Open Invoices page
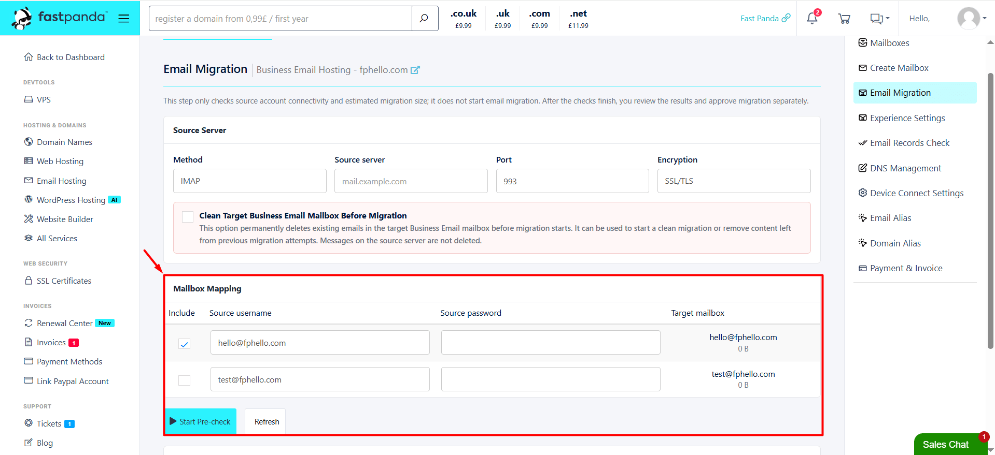The height and width of the screenshot is (455, 995). click(x=51, y=342)
